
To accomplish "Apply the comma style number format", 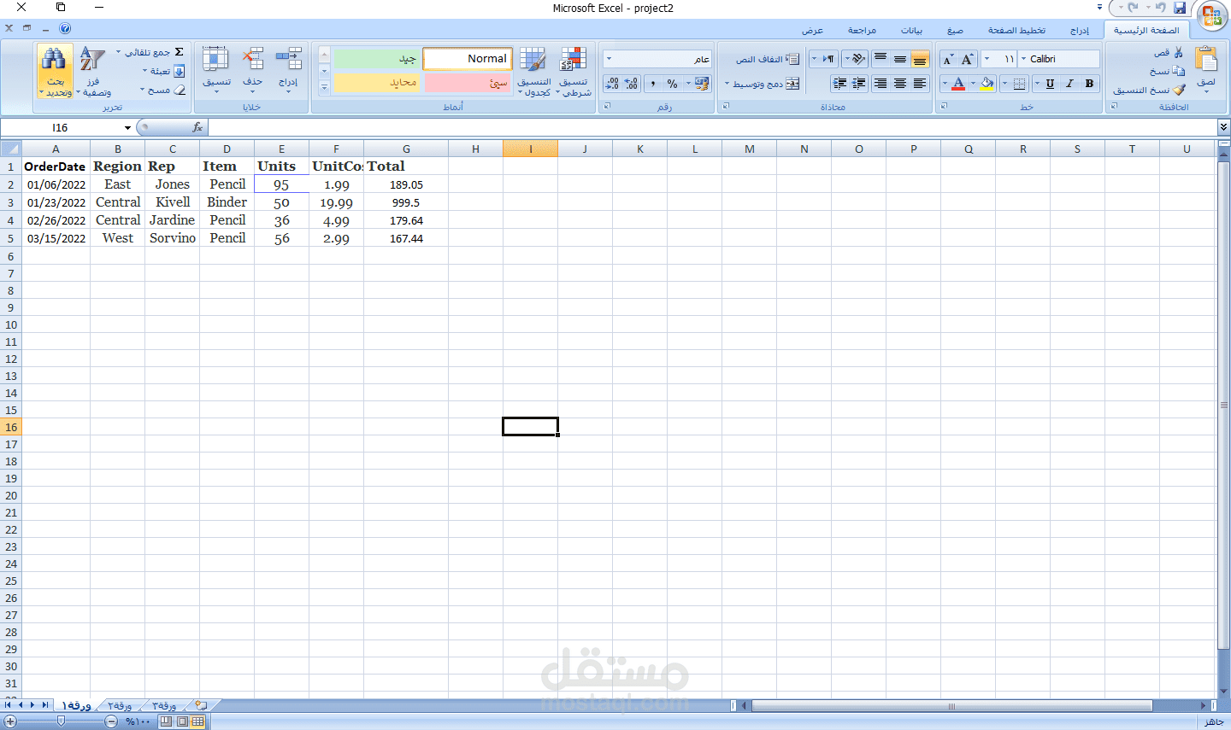I will click(653, 84).
